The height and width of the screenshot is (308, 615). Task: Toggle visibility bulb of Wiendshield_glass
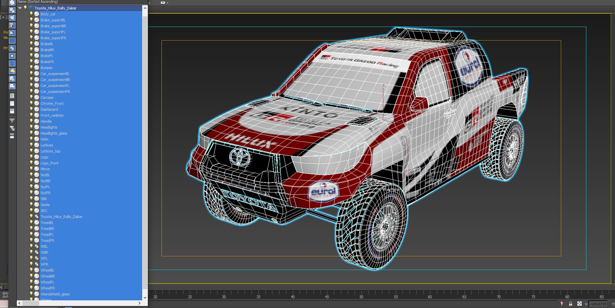(x=31, y=294)
